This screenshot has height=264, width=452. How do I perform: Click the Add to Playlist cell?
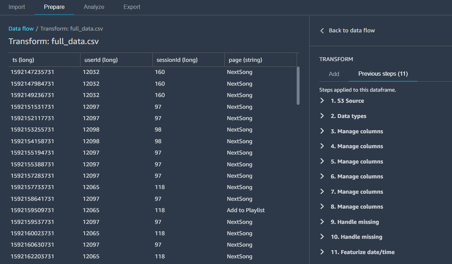246,210
